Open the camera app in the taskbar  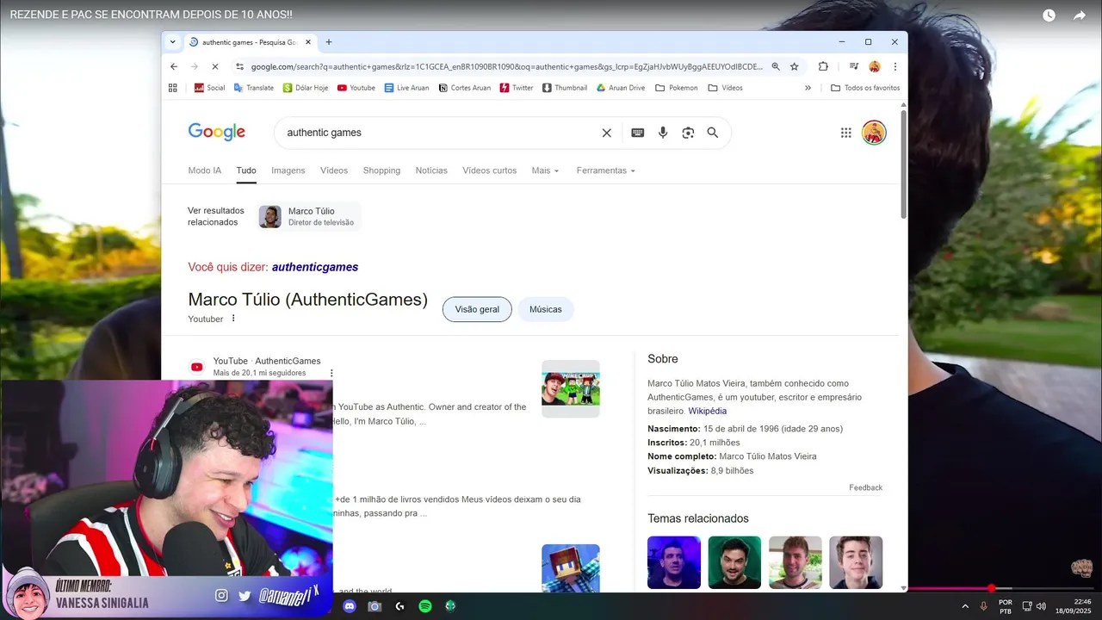375,606
